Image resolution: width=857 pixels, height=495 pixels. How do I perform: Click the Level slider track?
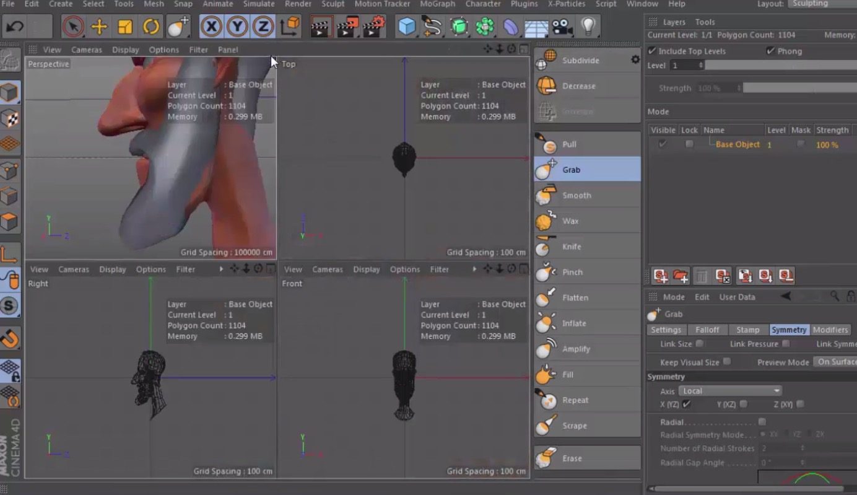[780, 65]
